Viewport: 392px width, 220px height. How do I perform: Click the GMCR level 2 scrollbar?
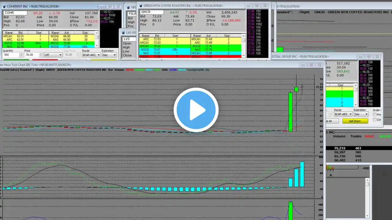pos(243,46)
